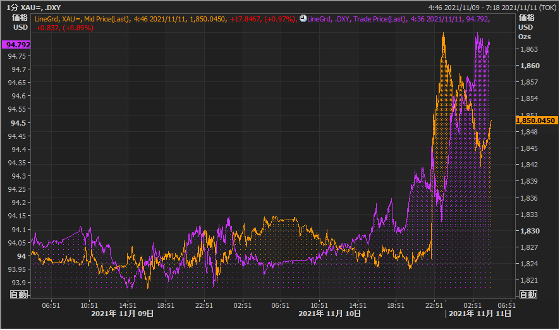Screen dimensions: 560x330
Task: Click the '2021年 11月 09日' date label
Action: pyautogui.click(x=123, y=314)
